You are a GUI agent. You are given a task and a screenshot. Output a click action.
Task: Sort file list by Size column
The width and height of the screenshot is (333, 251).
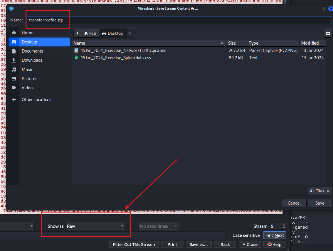click(236, 43)
